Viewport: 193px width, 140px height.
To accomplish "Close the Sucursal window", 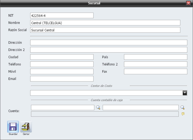I will (188, 3).
